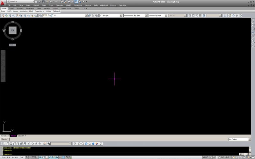
Task: Expand the quick access toolbar customize arrow
Action: tap(86, 2)
